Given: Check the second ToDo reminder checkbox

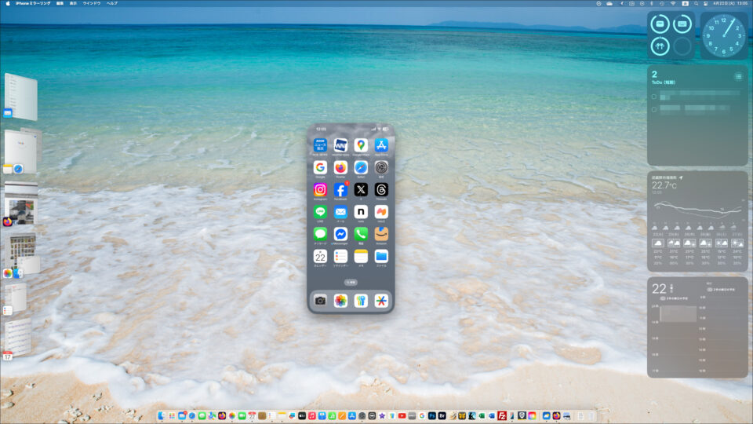Looking at the screenshot, I should pos(654,110).
